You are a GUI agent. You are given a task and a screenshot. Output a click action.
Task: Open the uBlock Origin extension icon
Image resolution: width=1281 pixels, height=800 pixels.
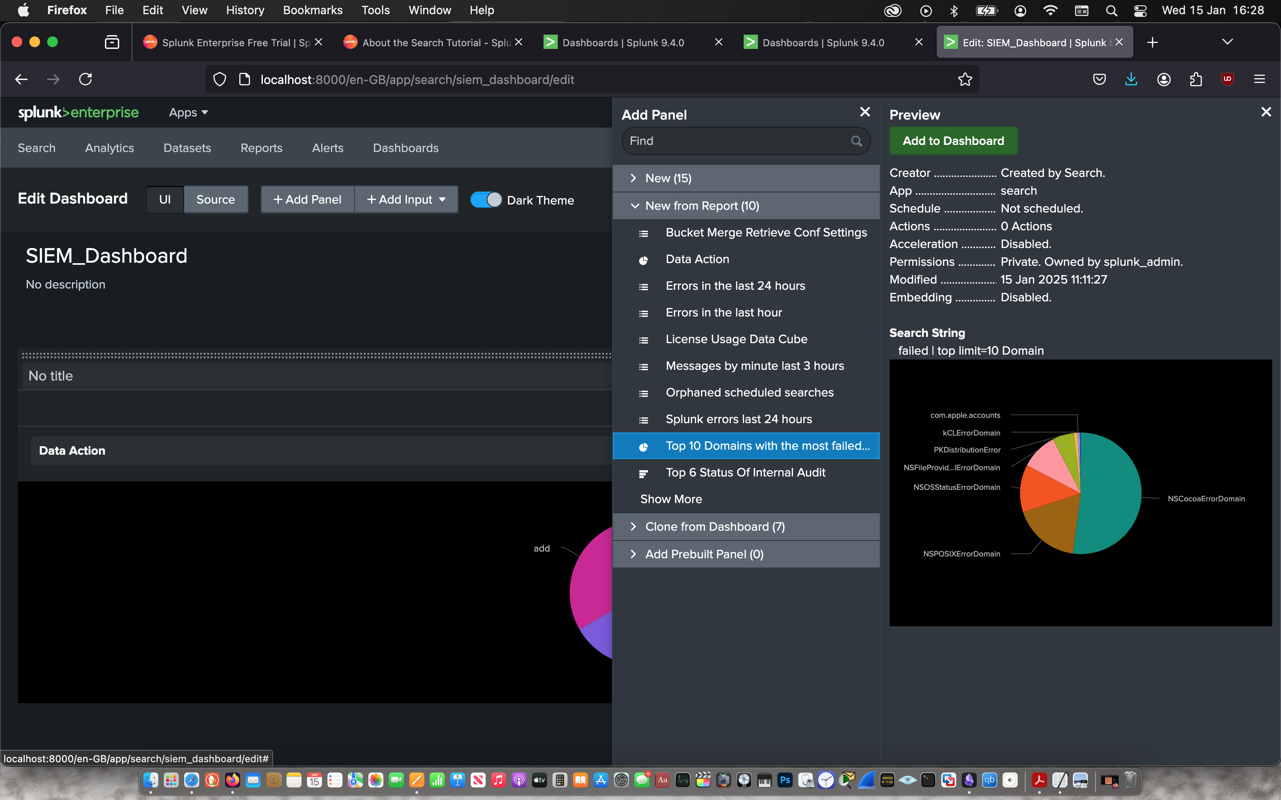click(1227, 80)
